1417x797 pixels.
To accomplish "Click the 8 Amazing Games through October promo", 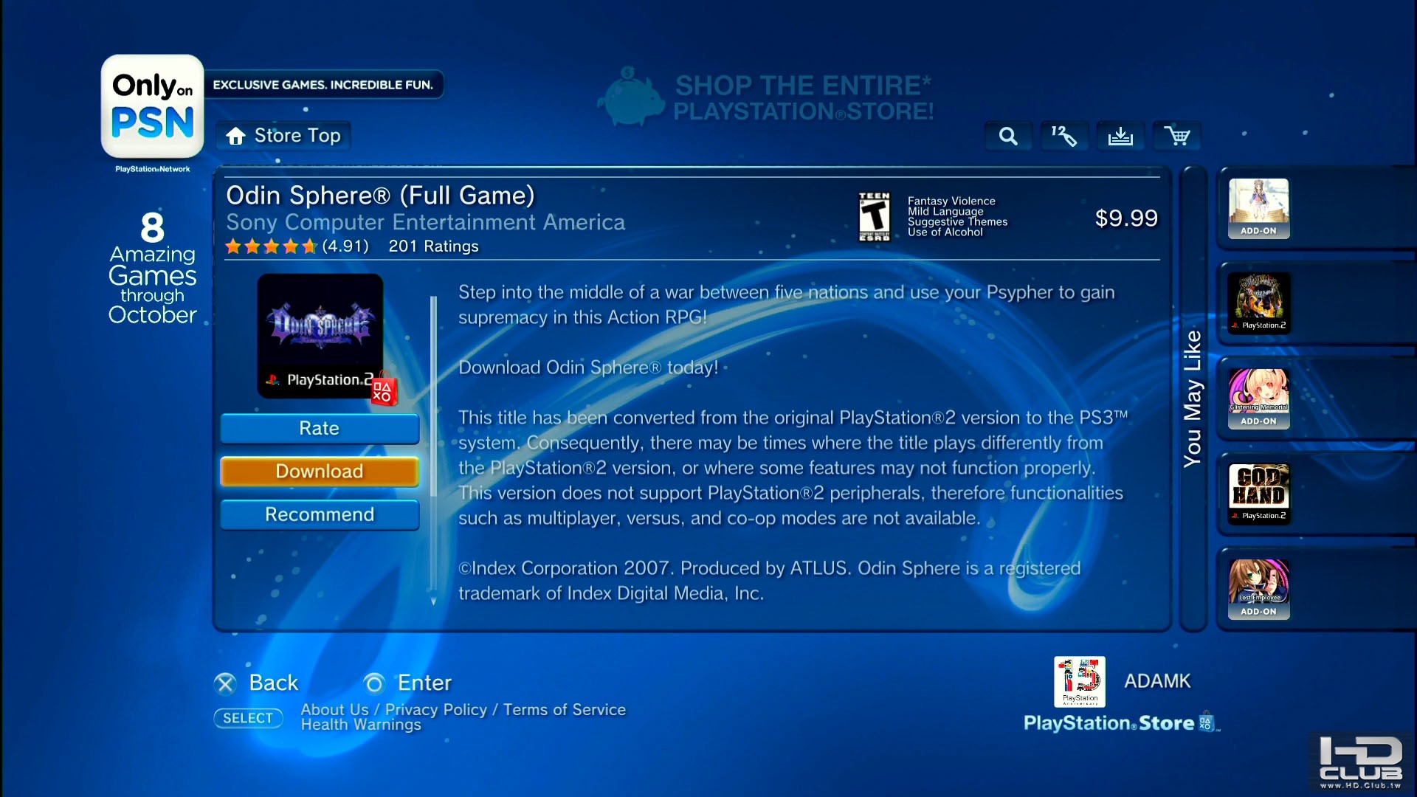I will point(153,269).
